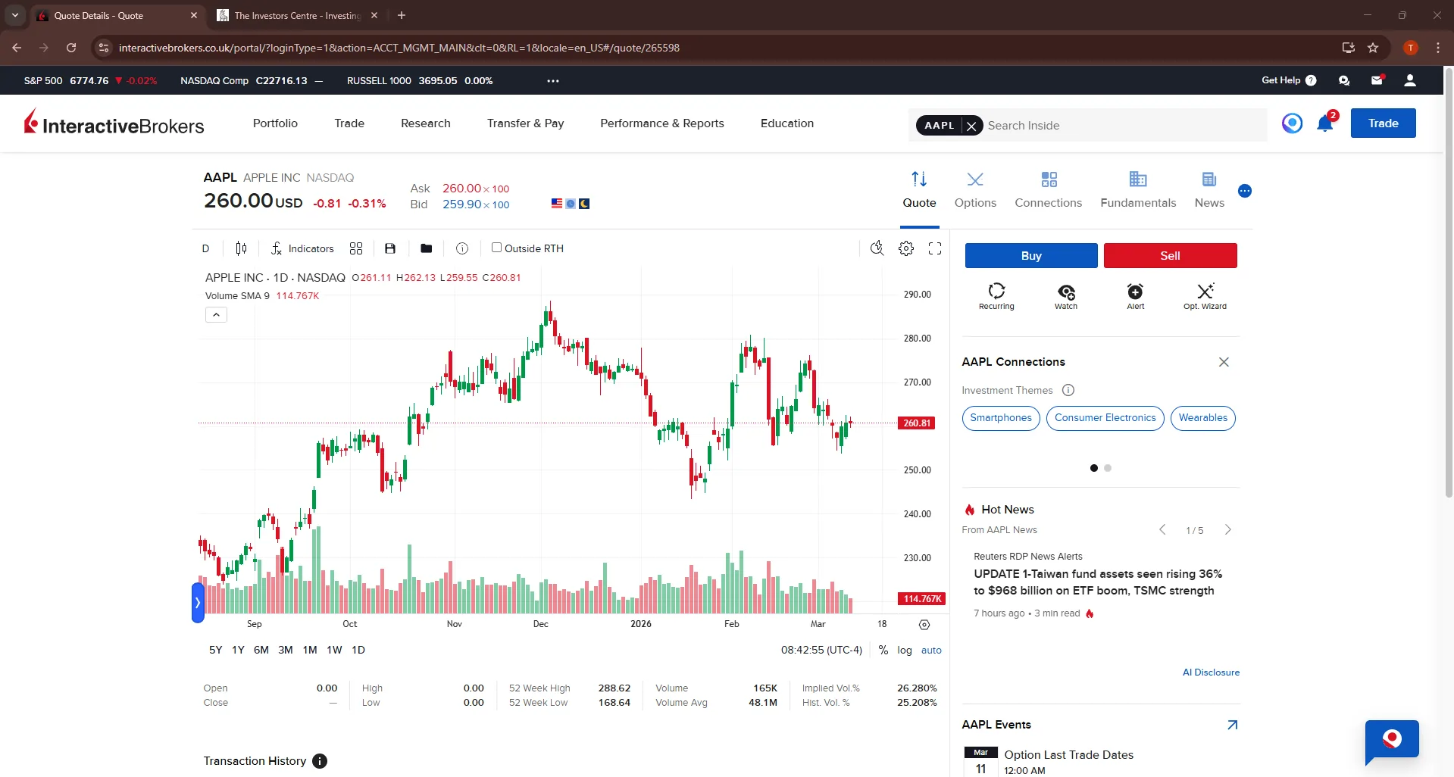The width and height of the screenshot is (1454, 777).
Task: Open chart settings gear
Action: [x=906, y=248]
